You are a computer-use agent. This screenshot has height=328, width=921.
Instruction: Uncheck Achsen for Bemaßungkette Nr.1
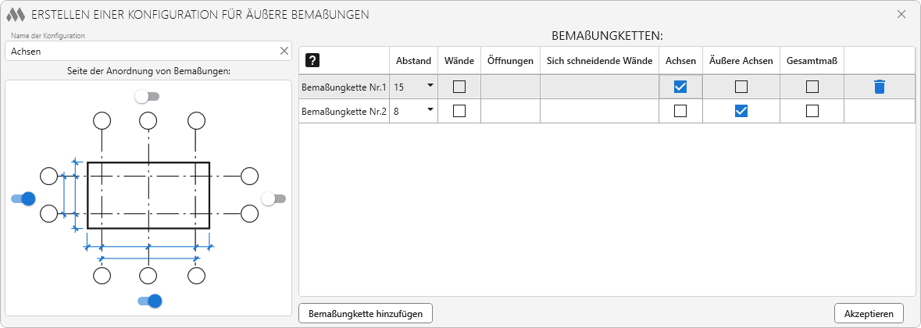[x=680, y=87]
